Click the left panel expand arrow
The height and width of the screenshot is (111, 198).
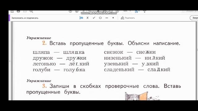10,61
